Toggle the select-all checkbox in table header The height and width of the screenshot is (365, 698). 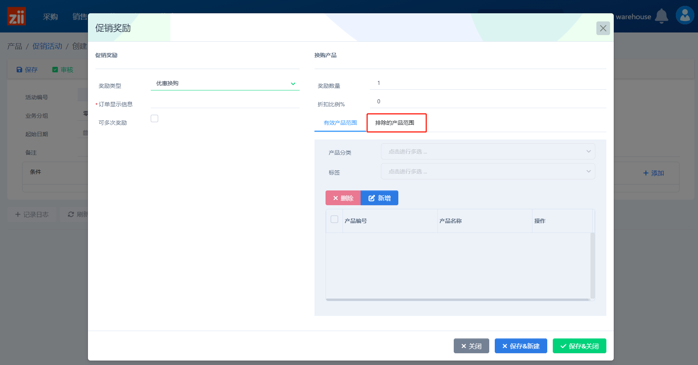coord(334,219)
